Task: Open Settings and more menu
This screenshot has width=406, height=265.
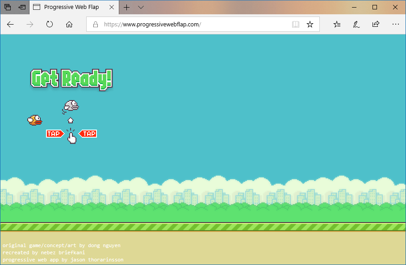Action: pyautogui.click(x=395, y=24)
